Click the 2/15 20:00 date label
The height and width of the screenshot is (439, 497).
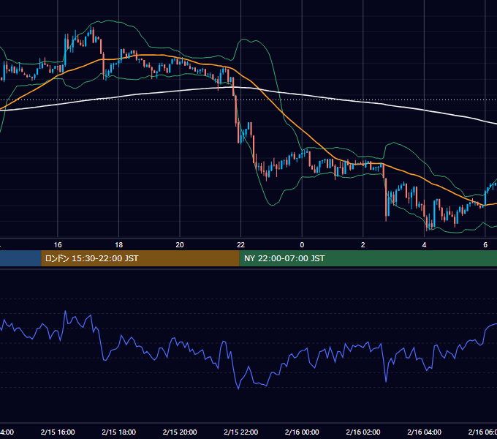[180, 432]
